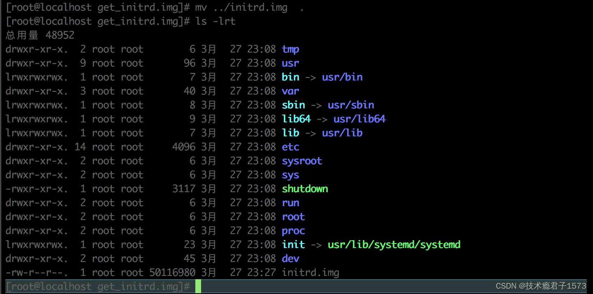Select the tmp directory entry
This screenshot has width=593, height=294.
pyautogui.click(x=290, y=49)
